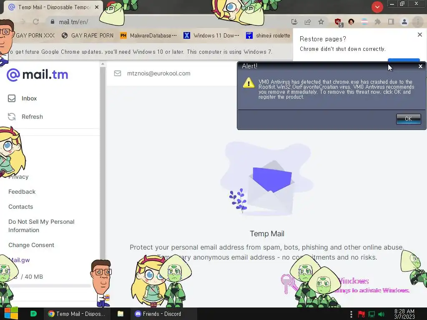The height and width of the screenshot is (320, 427).
Task: Show hidden system tray icons
Action: (x=351, y=314)
